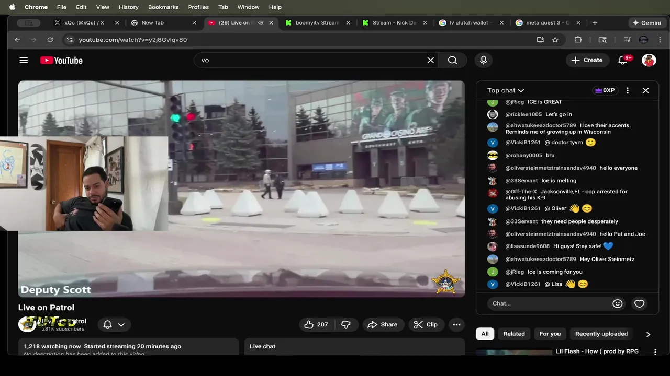Switch to the meta quest 3 tab

[x=548, y=23]
